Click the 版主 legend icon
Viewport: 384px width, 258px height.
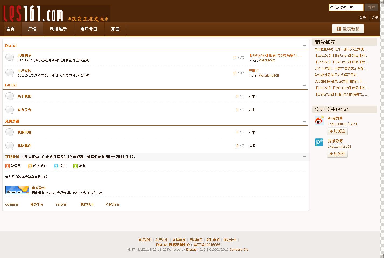(56, 166)
